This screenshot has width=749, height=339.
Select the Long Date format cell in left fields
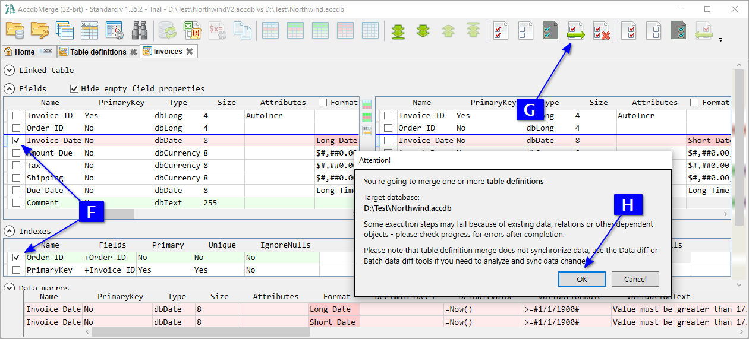(336, 141)
